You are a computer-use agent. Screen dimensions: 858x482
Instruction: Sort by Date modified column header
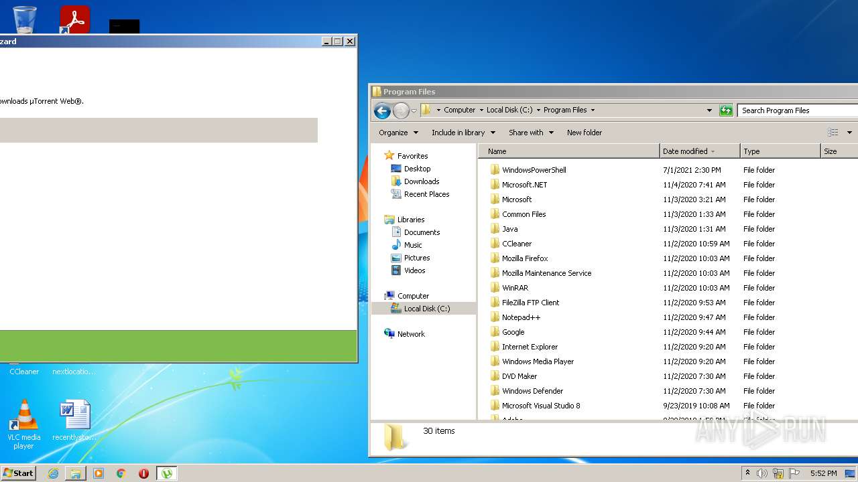pyautogui.click(x=700, y=151)
